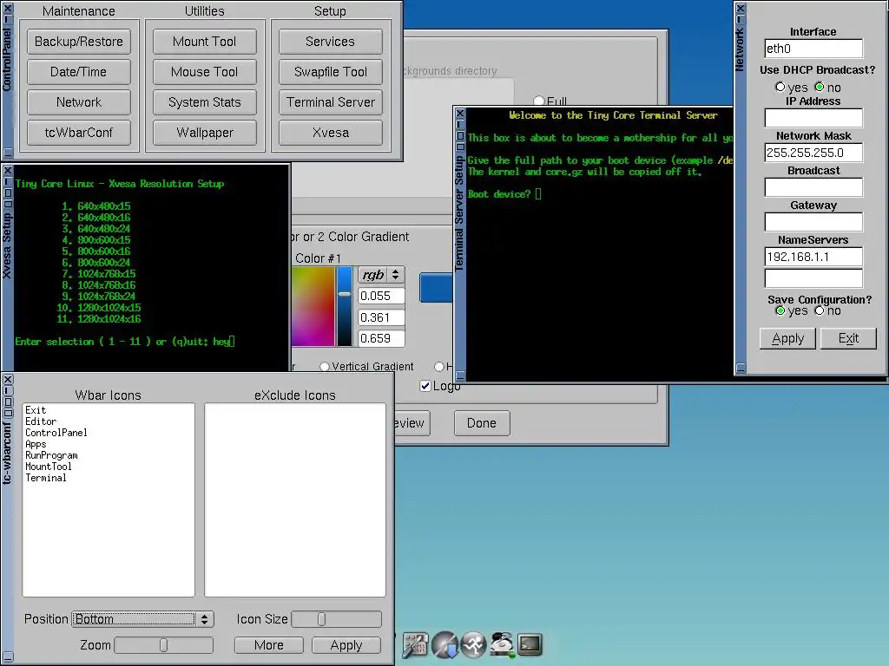Select the Full radio option in Wallpaper
The width and height of the screenshot is (889, 666).
[538, 101]
